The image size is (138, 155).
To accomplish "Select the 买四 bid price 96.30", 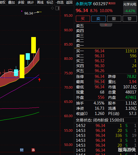I will [x=99, y=66].
